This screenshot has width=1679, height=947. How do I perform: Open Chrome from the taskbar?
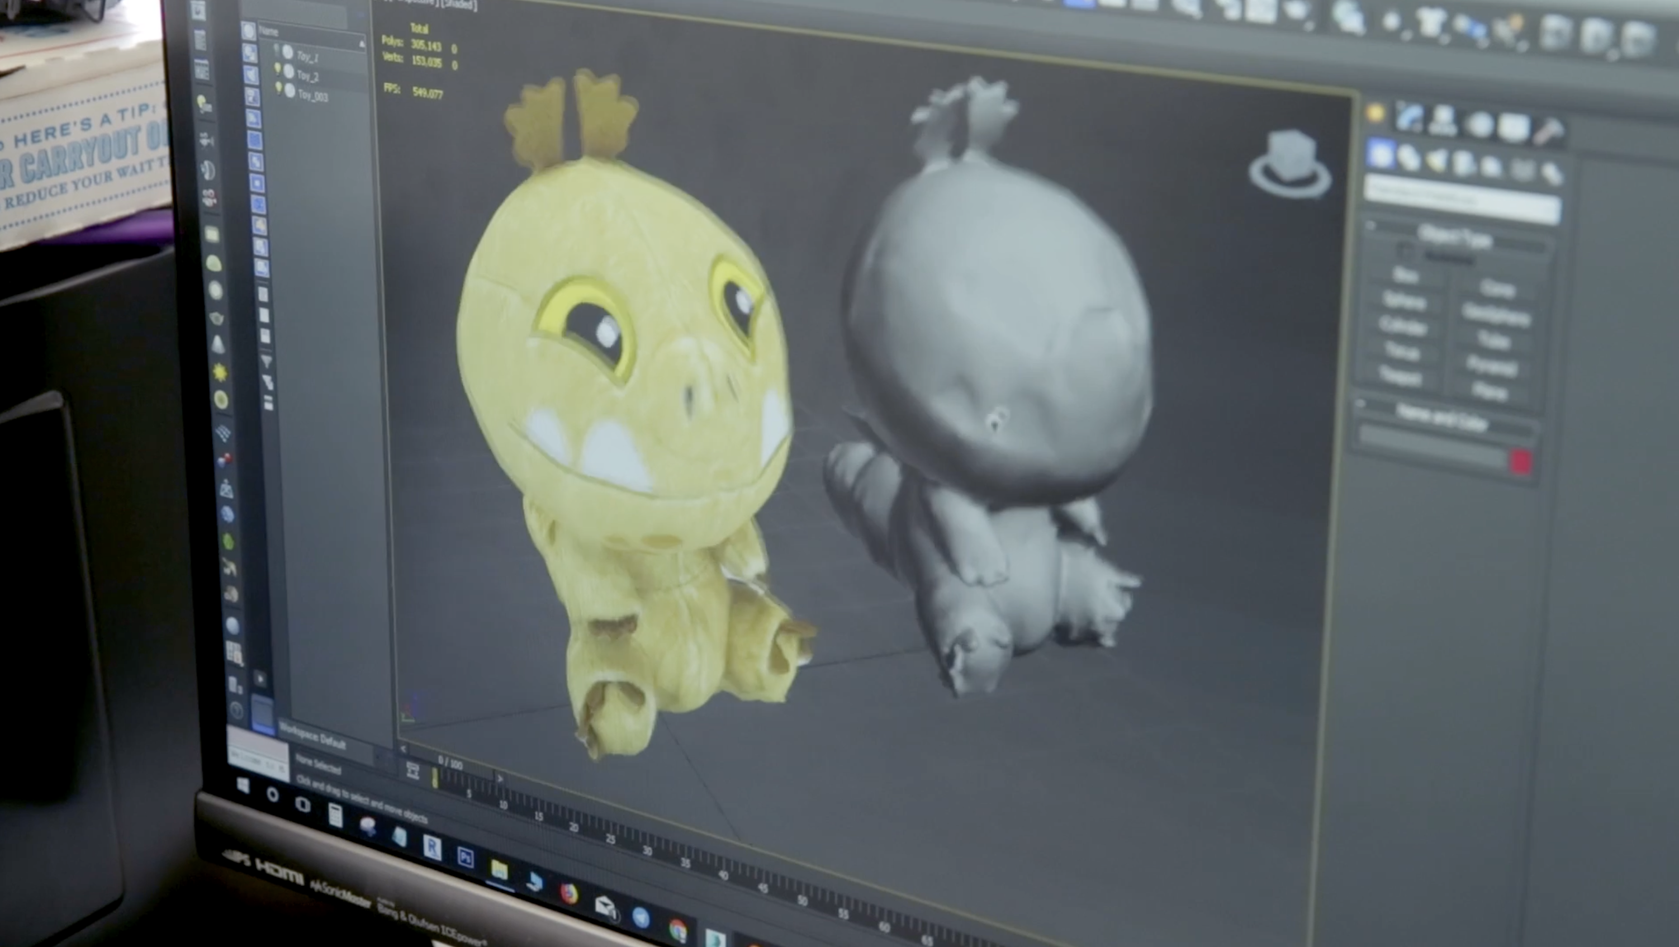pos(678,930)
